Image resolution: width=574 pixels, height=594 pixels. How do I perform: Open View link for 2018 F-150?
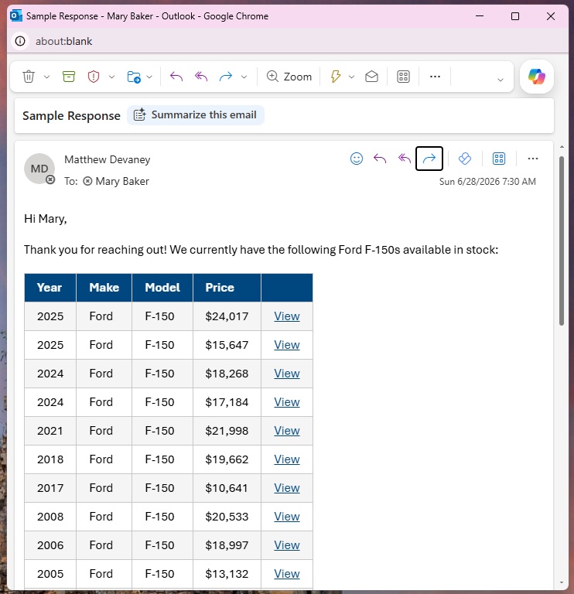[x=287, y=459]
